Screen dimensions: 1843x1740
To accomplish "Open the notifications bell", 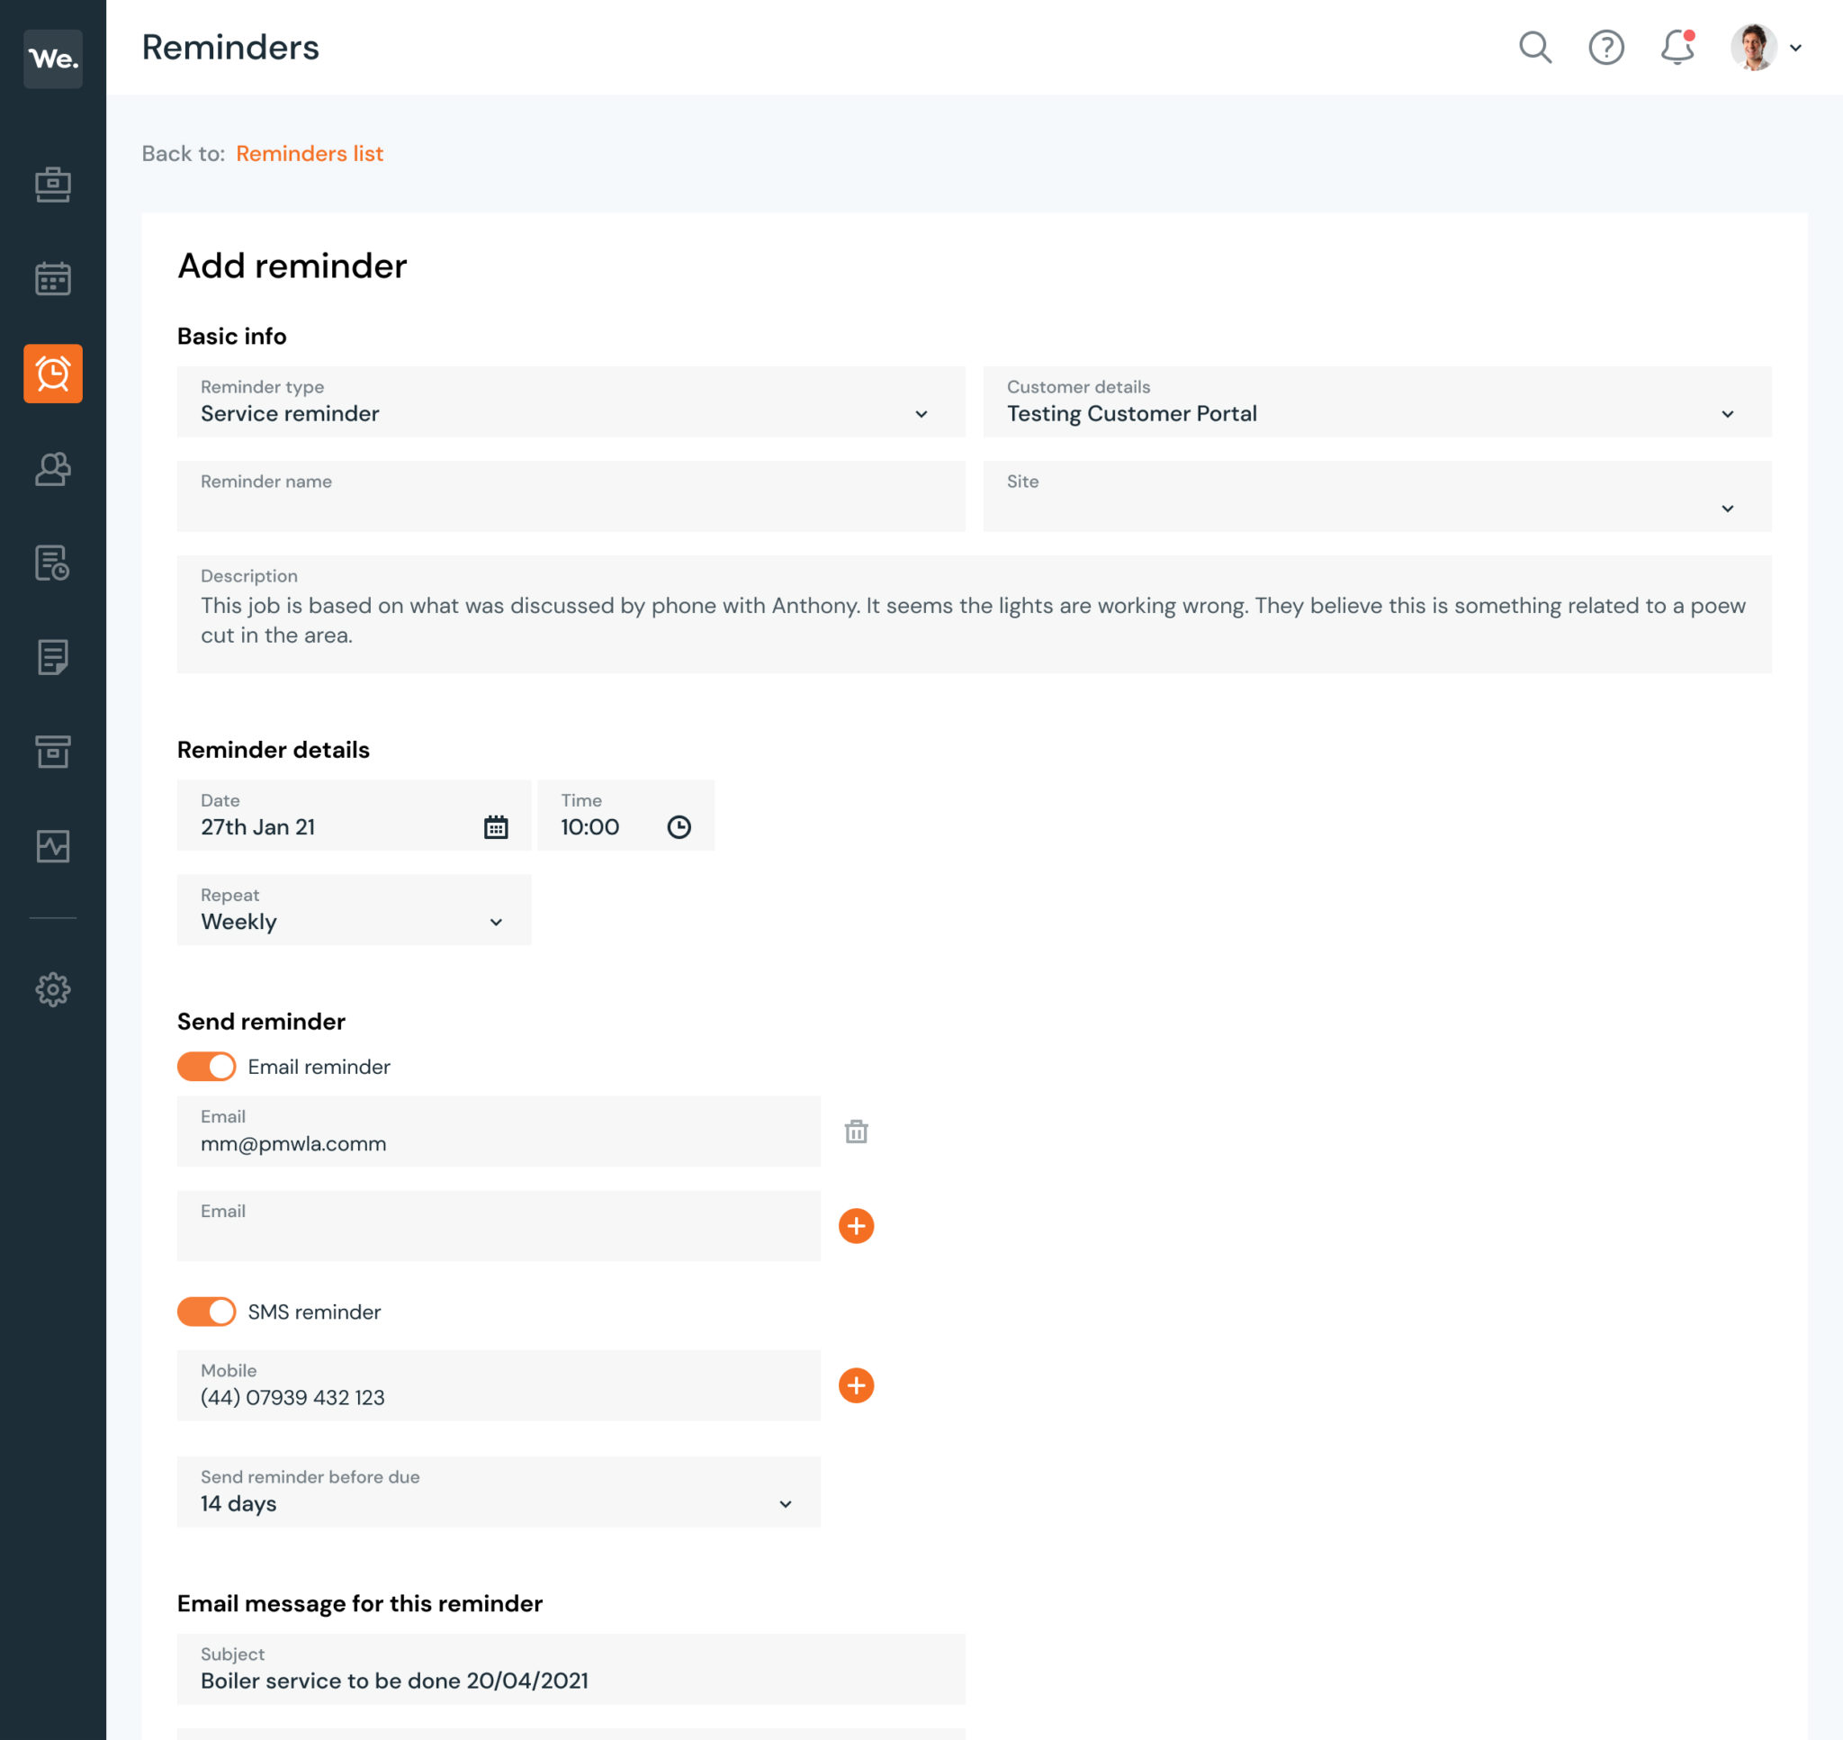I will click(x=1677, y=48).
